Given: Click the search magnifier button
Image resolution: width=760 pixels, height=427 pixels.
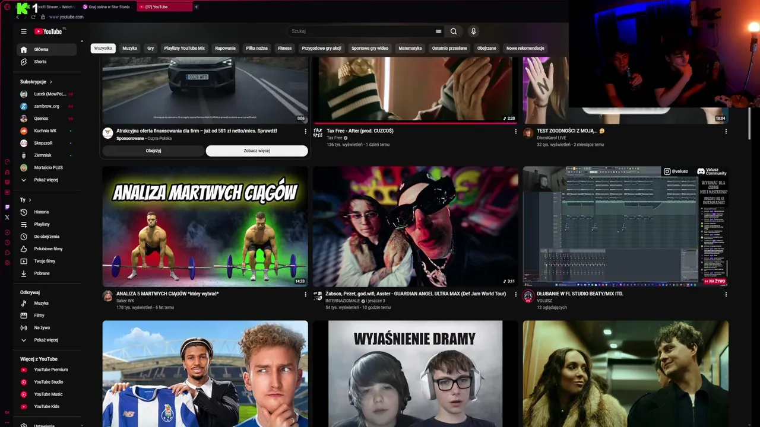Looking at the screenshot, I should point(454,31).
